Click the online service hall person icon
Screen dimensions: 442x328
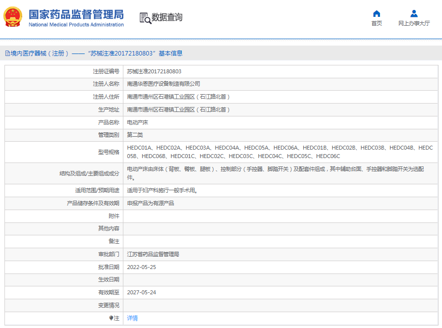[414, 13]
